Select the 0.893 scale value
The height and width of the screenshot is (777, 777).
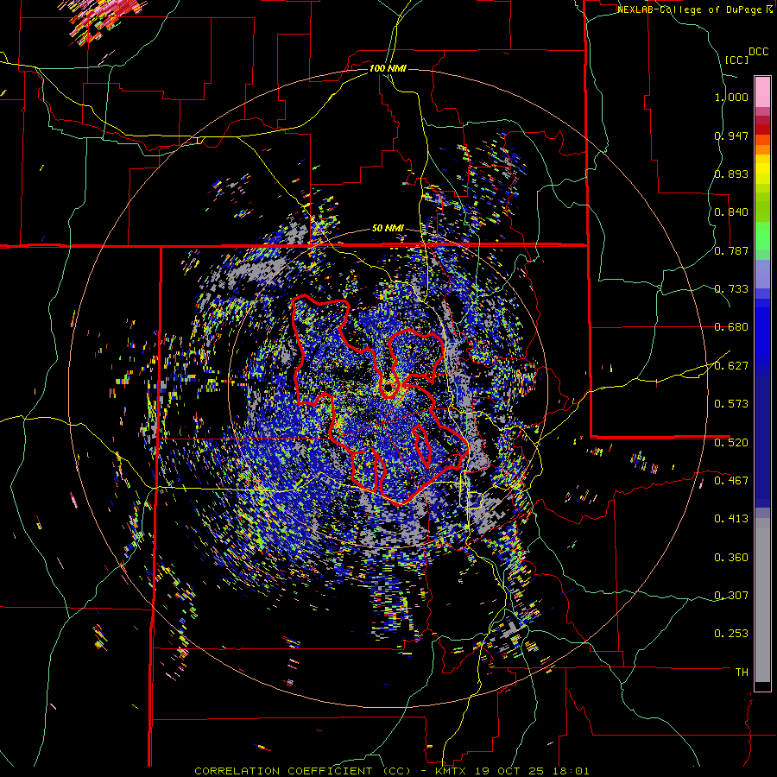pyautogui.click(x=731, y=174)
